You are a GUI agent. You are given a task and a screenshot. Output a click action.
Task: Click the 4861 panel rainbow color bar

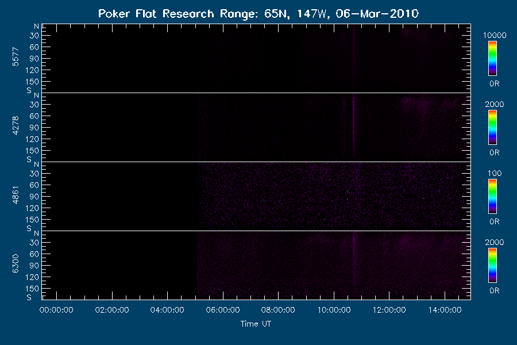(x=493, y=197)
